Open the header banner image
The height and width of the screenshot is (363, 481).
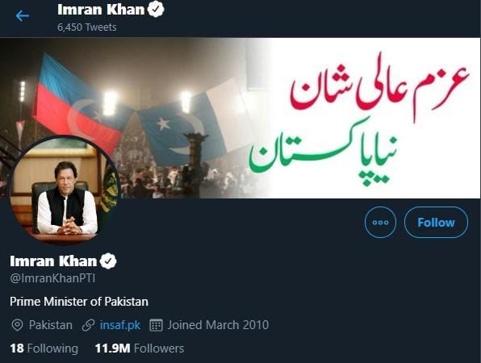click(240, 118)
